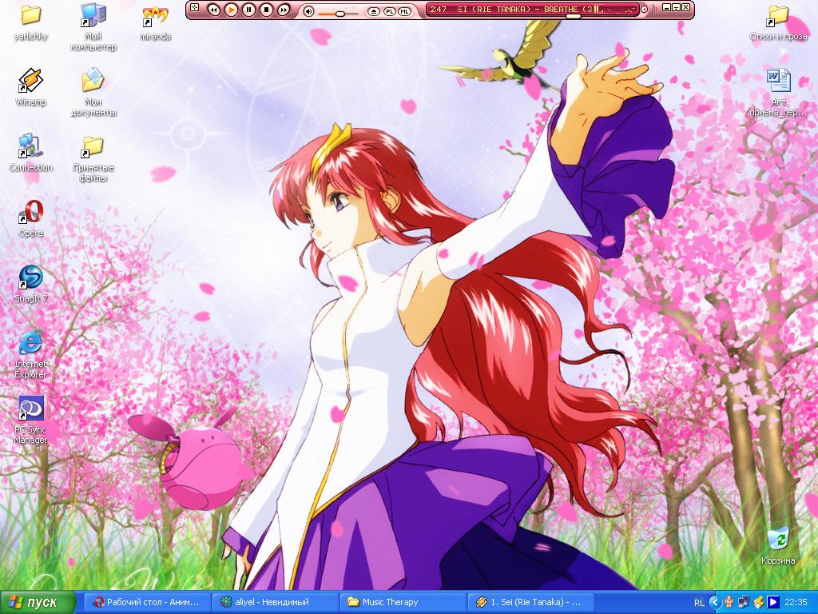Adjust the Winamp volume slider
The height and width of the screenshot is (614, 818).
339,13
